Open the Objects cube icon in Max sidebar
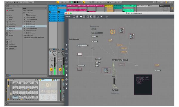The height and width of the screenshot is (107, 179). click(x=67, y=45)
